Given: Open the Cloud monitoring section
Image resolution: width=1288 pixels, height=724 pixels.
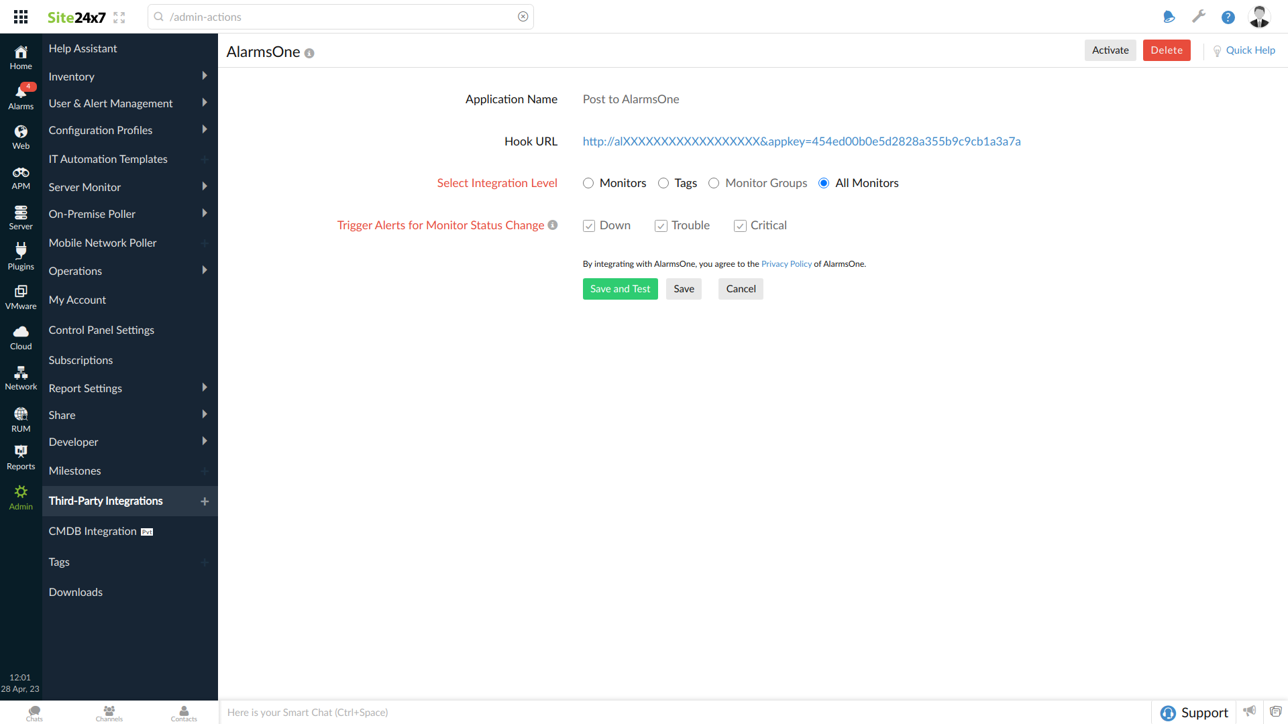Looking at the screenshot, I should (20, 335).
